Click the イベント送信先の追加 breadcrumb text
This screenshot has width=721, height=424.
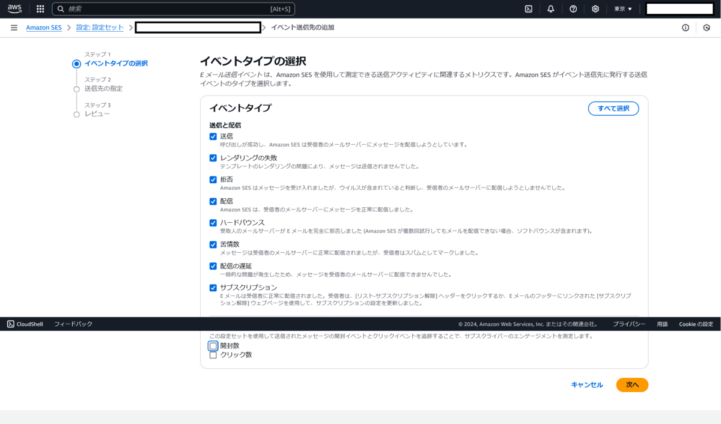[x=302, y=28]
